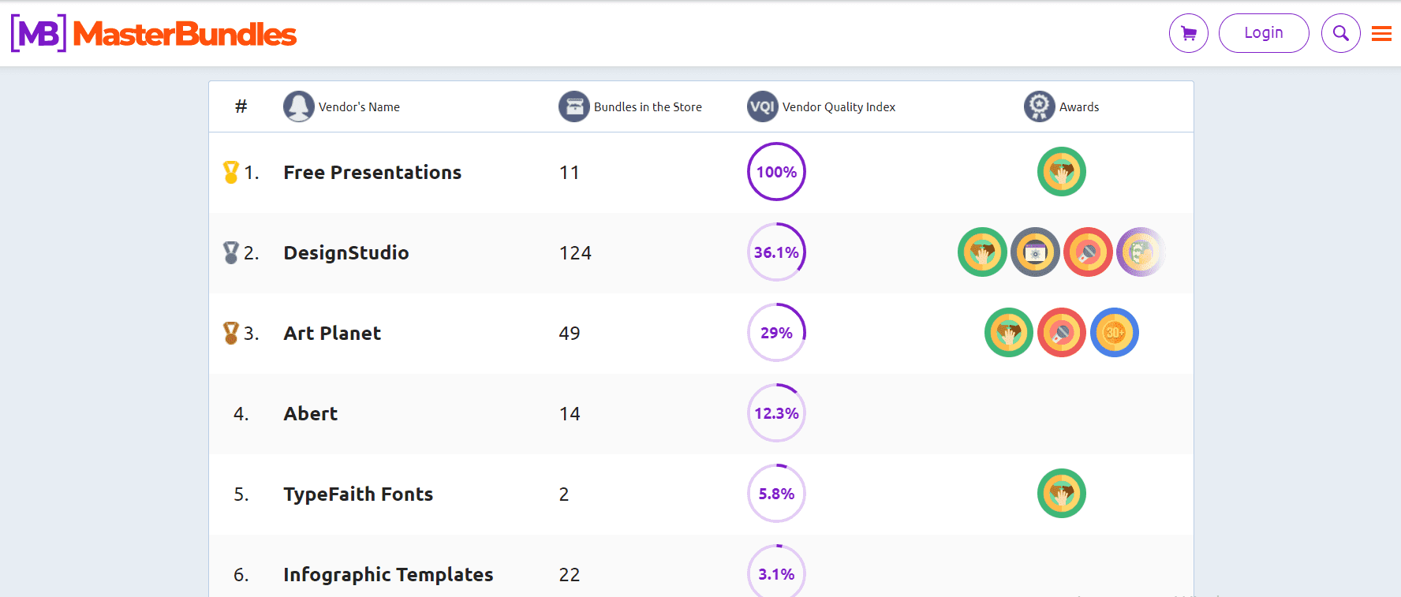Click the '49' bundles count
Viewport: 1401px width, 597px height.
(x=570, y=333)
